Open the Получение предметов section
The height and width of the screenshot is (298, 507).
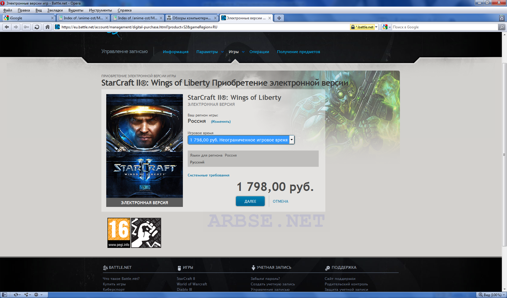tap(298, 52)
